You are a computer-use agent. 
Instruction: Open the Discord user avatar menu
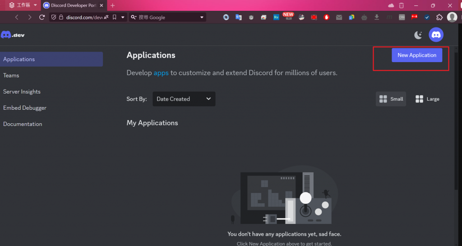point(436,35)
